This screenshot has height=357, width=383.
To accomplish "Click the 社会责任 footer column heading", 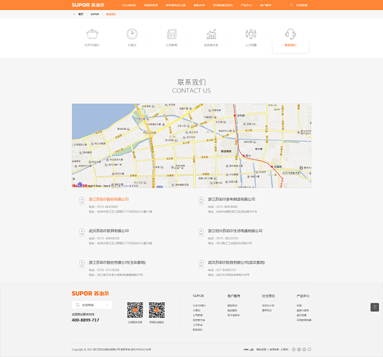I will click(x=268, y=296).
